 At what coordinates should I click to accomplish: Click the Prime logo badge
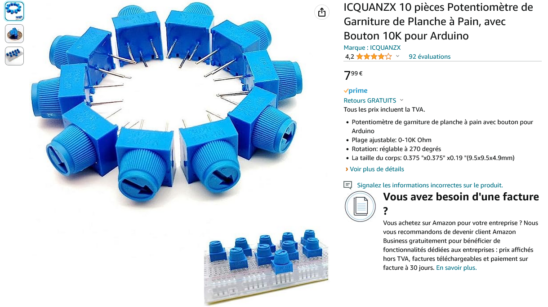[356, 91]
